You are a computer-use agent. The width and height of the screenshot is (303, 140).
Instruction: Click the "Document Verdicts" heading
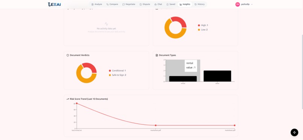pyautogui.click(x=80, y=55)
